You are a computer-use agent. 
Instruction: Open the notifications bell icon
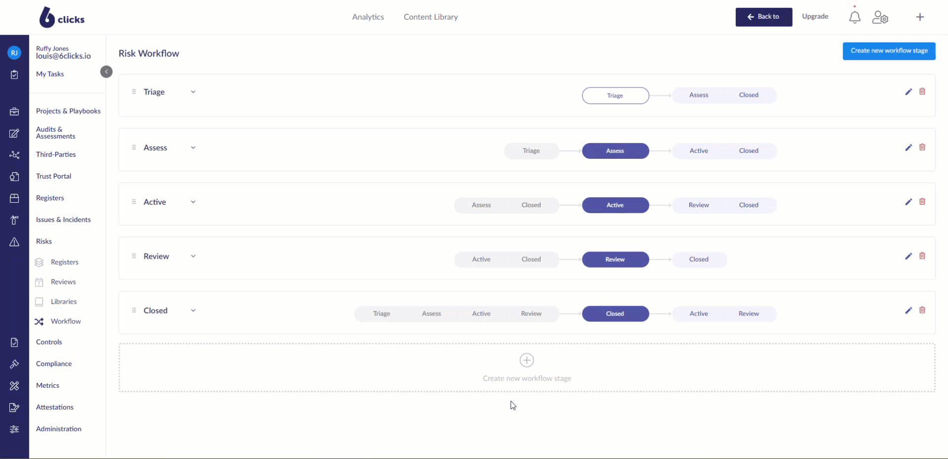pos(854,17)
